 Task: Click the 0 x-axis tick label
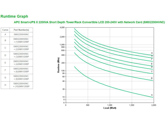66,105
